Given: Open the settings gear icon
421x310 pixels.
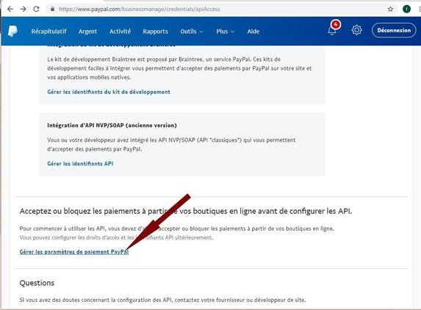Looking at the screenshot, I should pos(356,30).
